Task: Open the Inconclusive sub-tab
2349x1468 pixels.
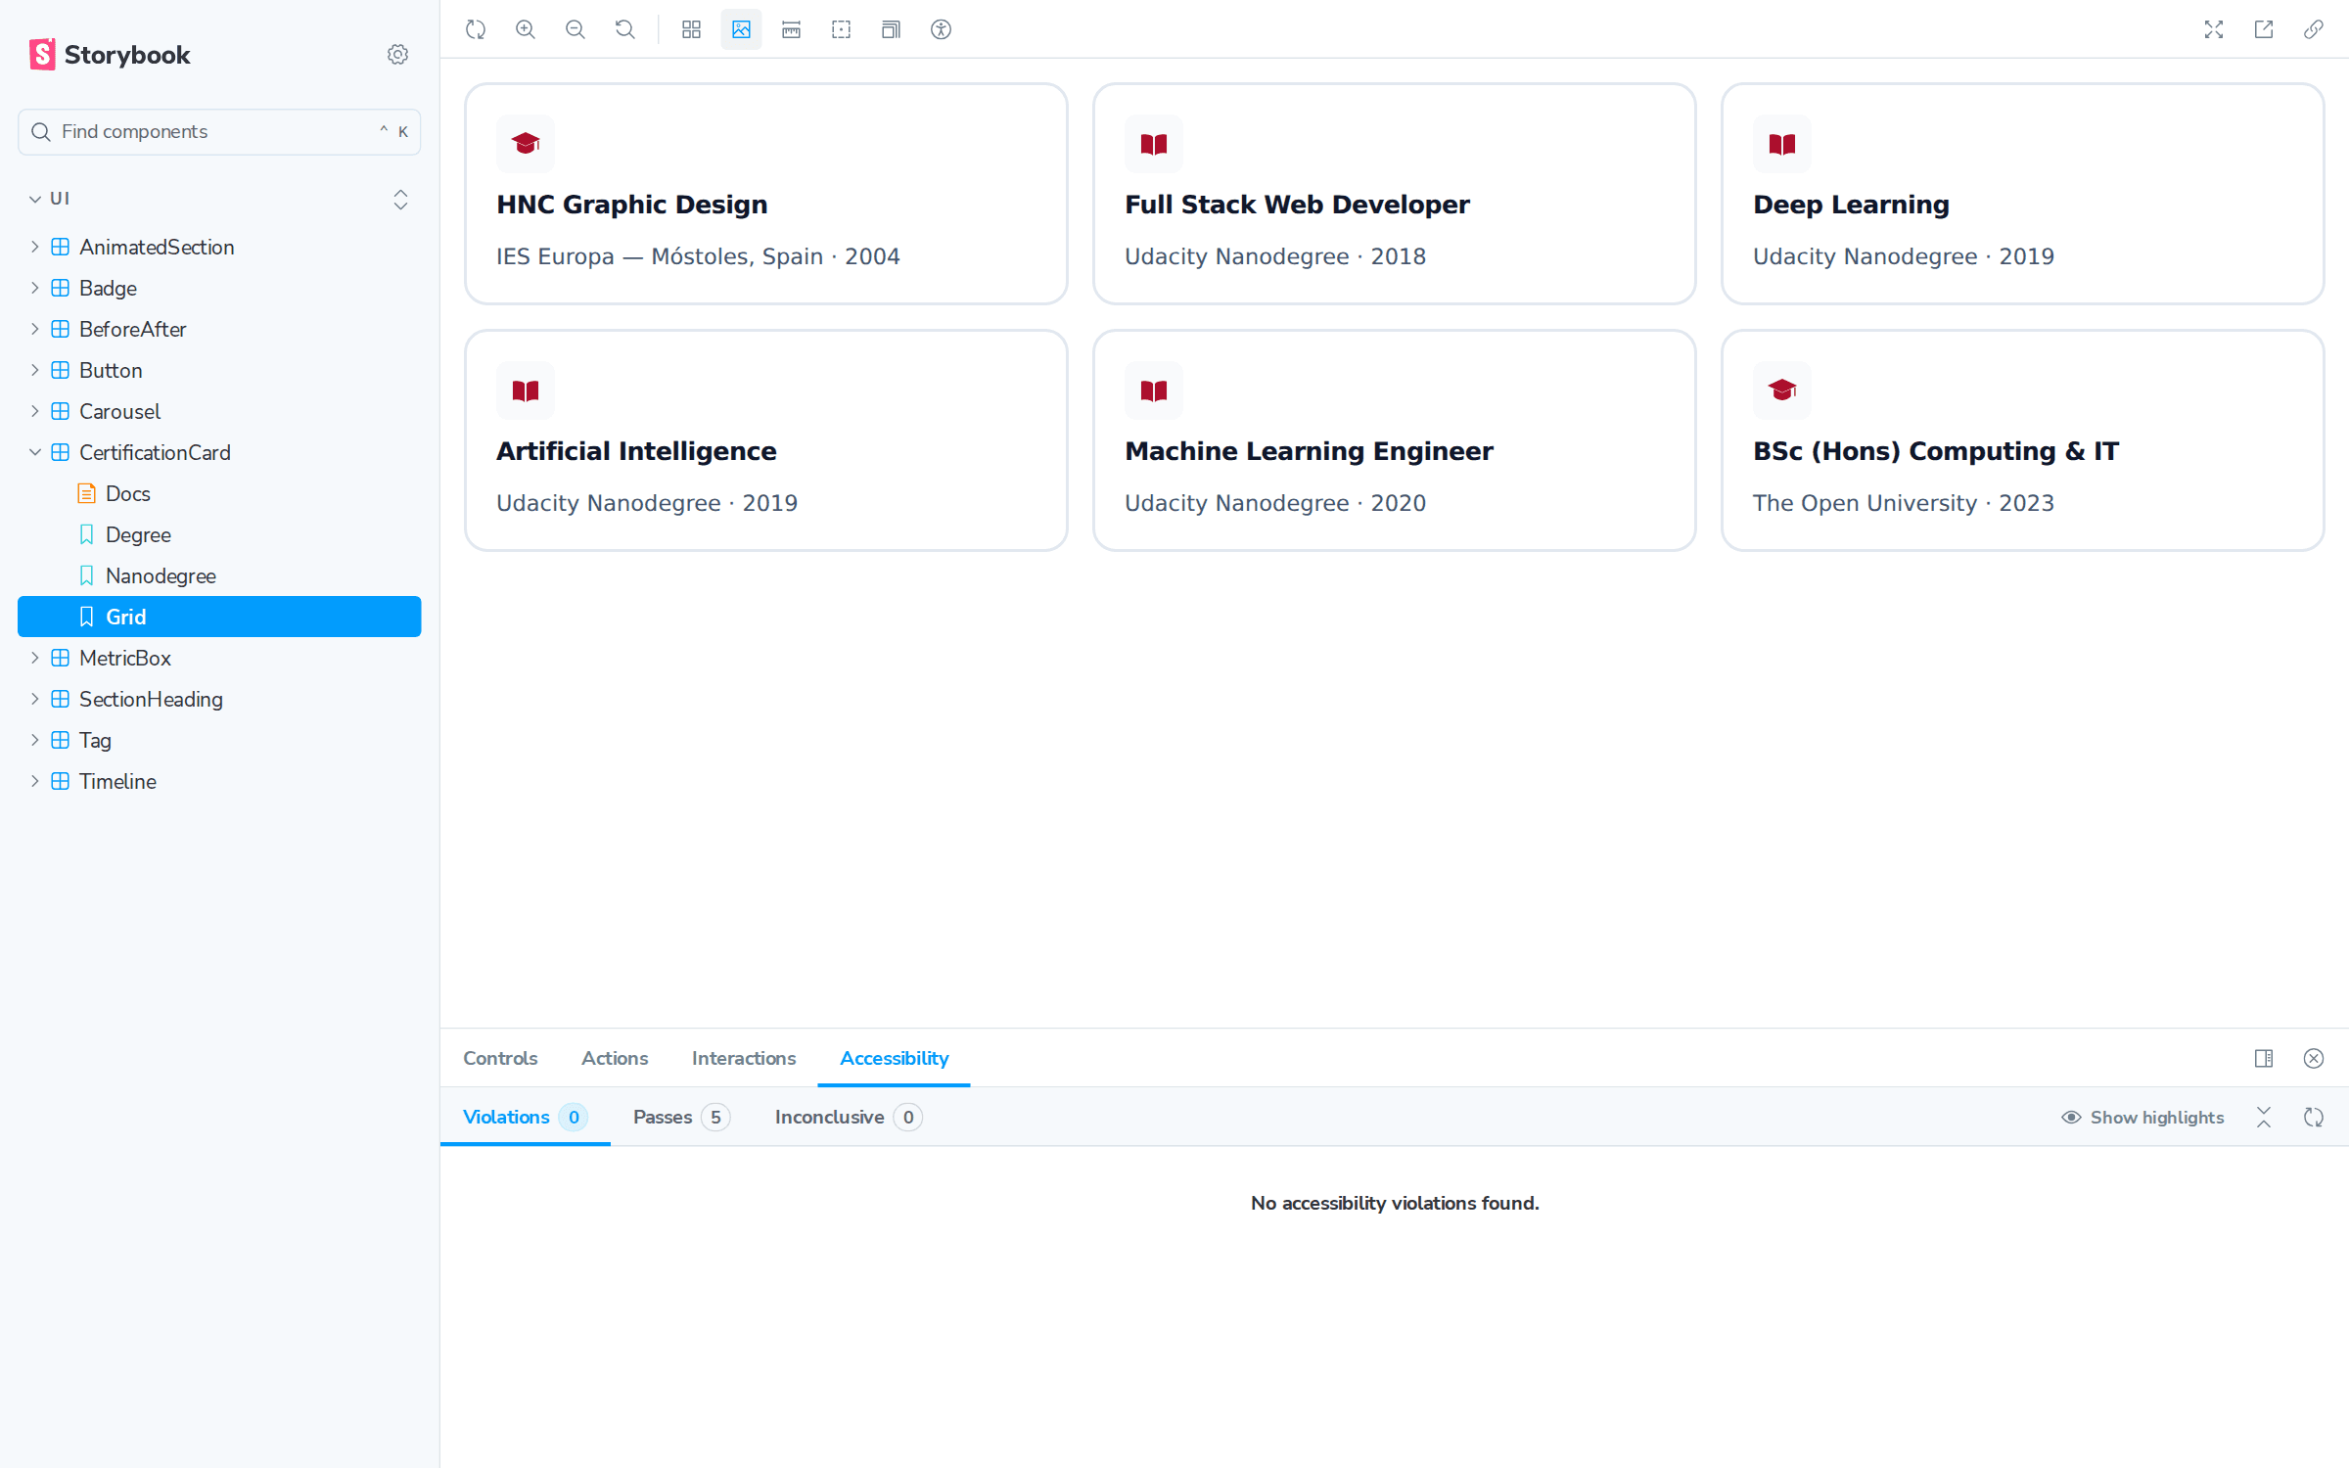Action: click(848, 1117)
